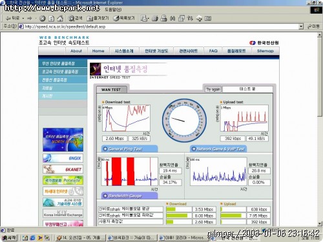
Task: Open the 6NGIX banner link
Action: coord(63,158)
